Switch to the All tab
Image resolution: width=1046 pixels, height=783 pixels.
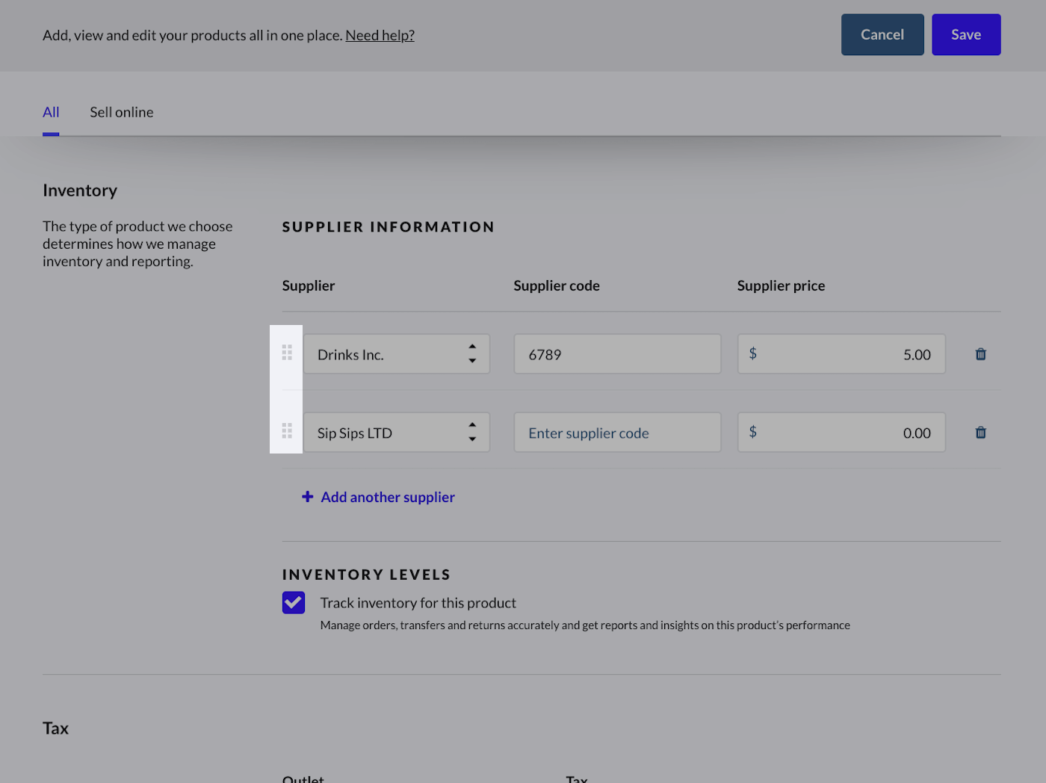(x=51, y=112)
